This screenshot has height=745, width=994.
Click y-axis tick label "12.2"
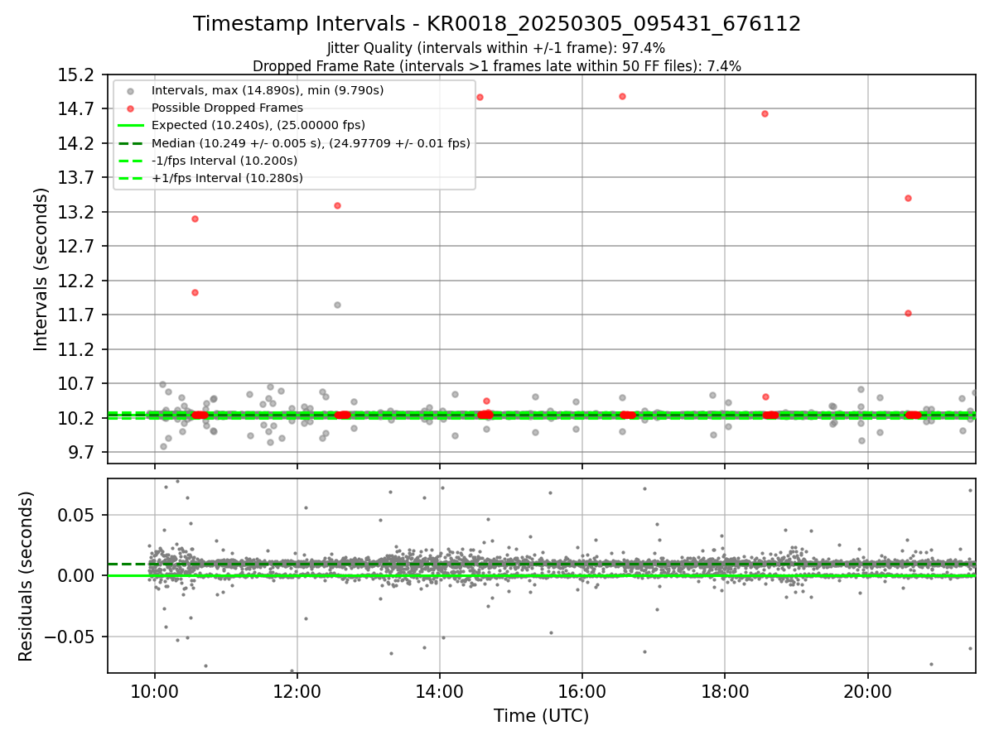click(77, 281)
